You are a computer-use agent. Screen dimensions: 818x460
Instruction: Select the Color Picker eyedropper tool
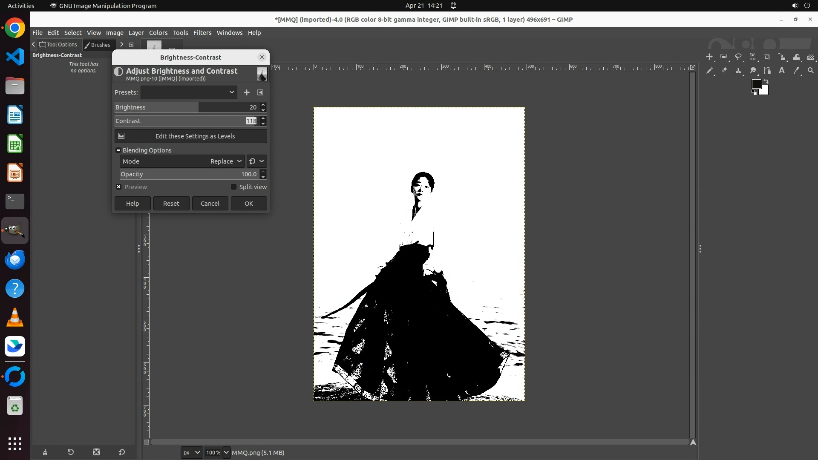[x=796, y=71]
